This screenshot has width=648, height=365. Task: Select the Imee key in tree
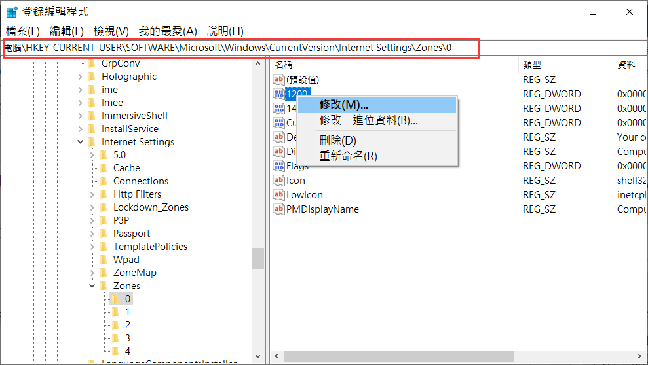(113, 103)
